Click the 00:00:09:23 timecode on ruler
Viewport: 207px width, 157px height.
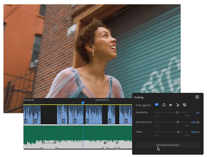[102, 100]
